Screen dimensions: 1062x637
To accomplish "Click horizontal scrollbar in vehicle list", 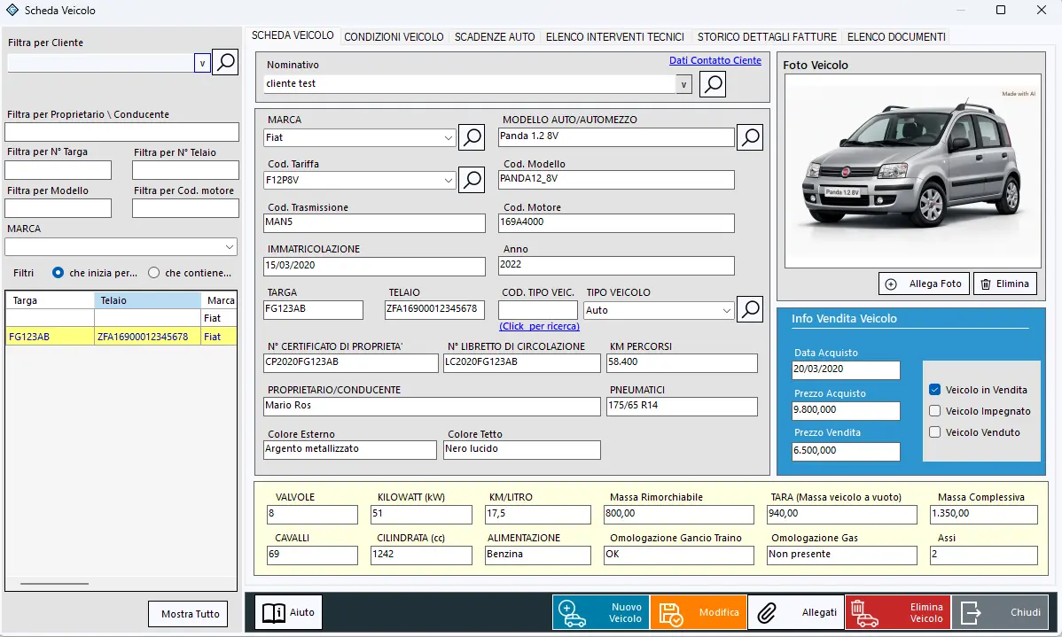I will (x=54, y=584).
